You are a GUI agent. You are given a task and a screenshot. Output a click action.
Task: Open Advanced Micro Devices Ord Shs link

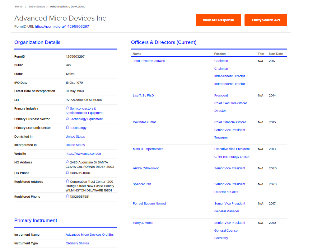point(90,235)
